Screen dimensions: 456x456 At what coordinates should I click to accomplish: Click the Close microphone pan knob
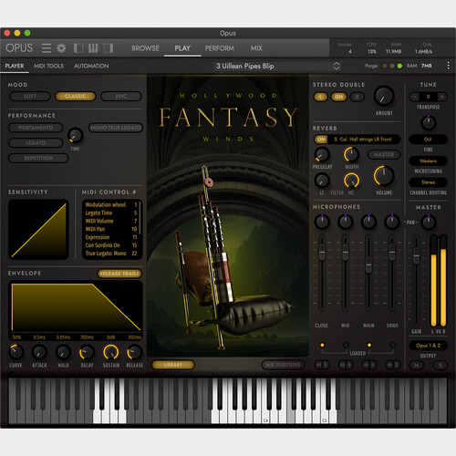[x=322, y=222]
